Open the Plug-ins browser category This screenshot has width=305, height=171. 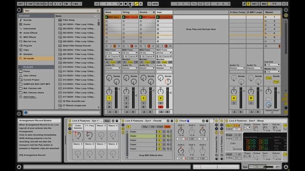[x=28, y=46]
